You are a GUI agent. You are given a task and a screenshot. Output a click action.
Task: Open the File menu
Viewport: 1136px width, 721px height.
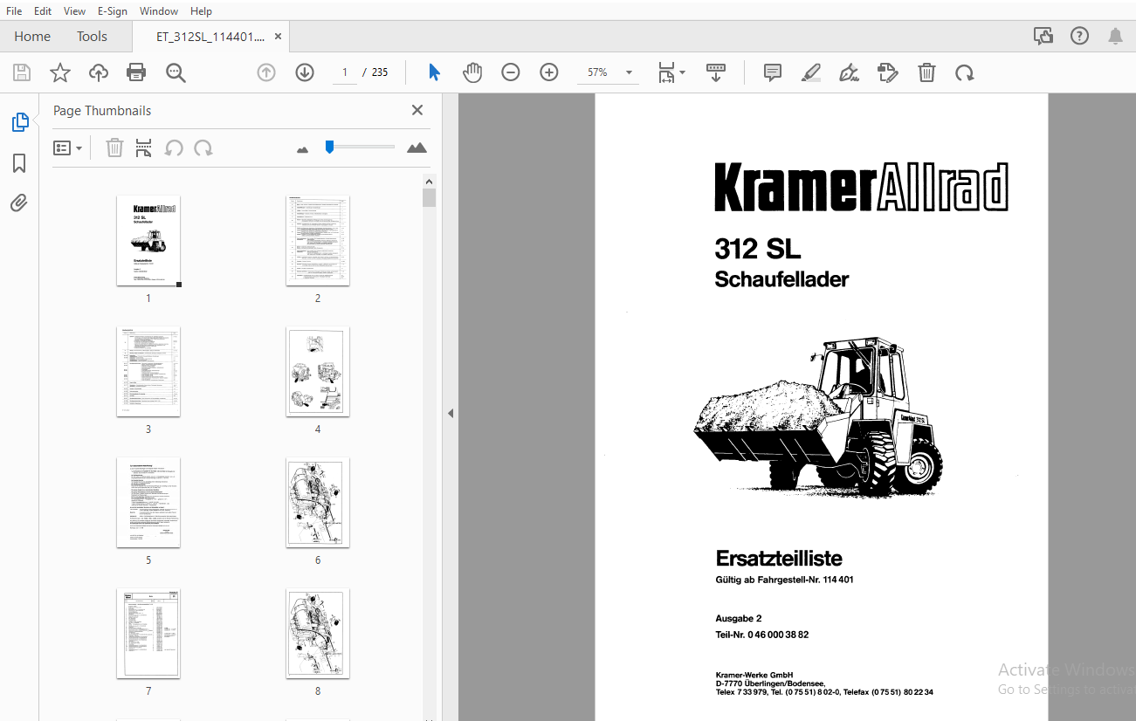click(x=14, y=10)
